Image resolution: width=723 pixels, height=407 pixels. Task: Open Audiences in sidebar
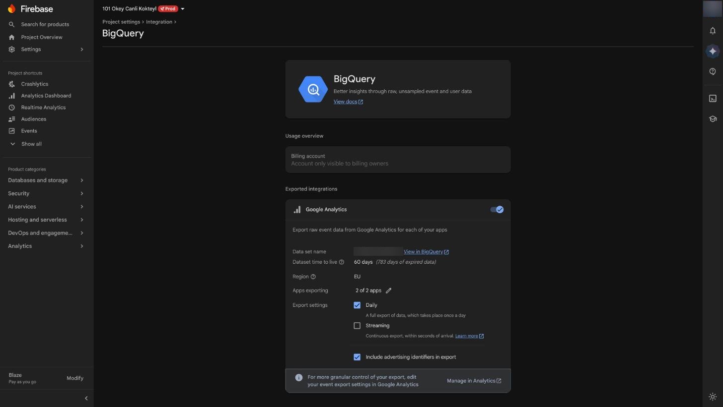pyautogui.click(x=34, y=119)
